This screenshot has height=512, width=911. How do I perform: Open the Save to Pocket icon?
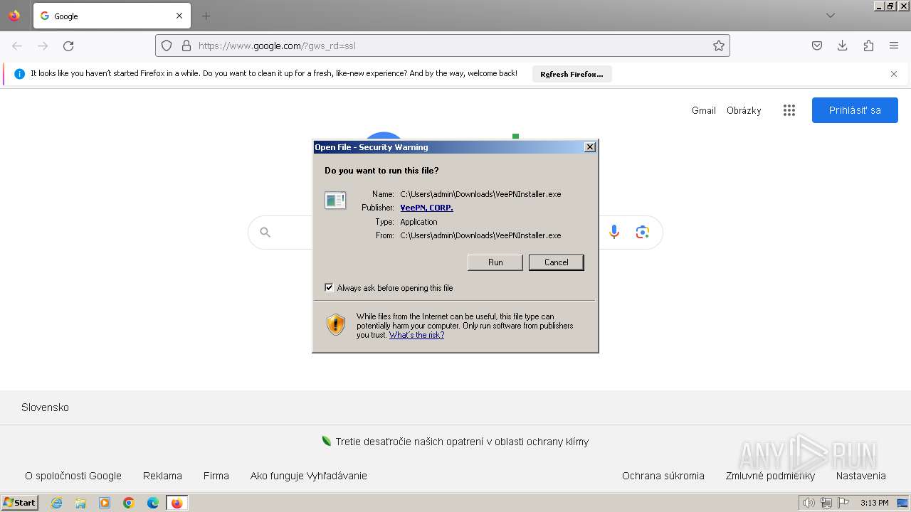pos(817,46)
